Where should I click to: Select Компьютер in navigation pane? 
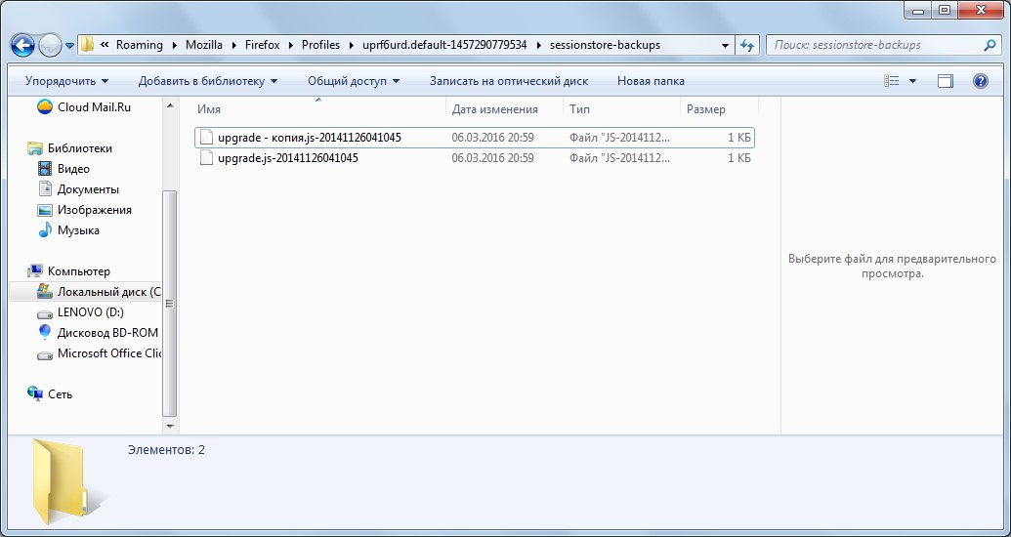[79, 271]
